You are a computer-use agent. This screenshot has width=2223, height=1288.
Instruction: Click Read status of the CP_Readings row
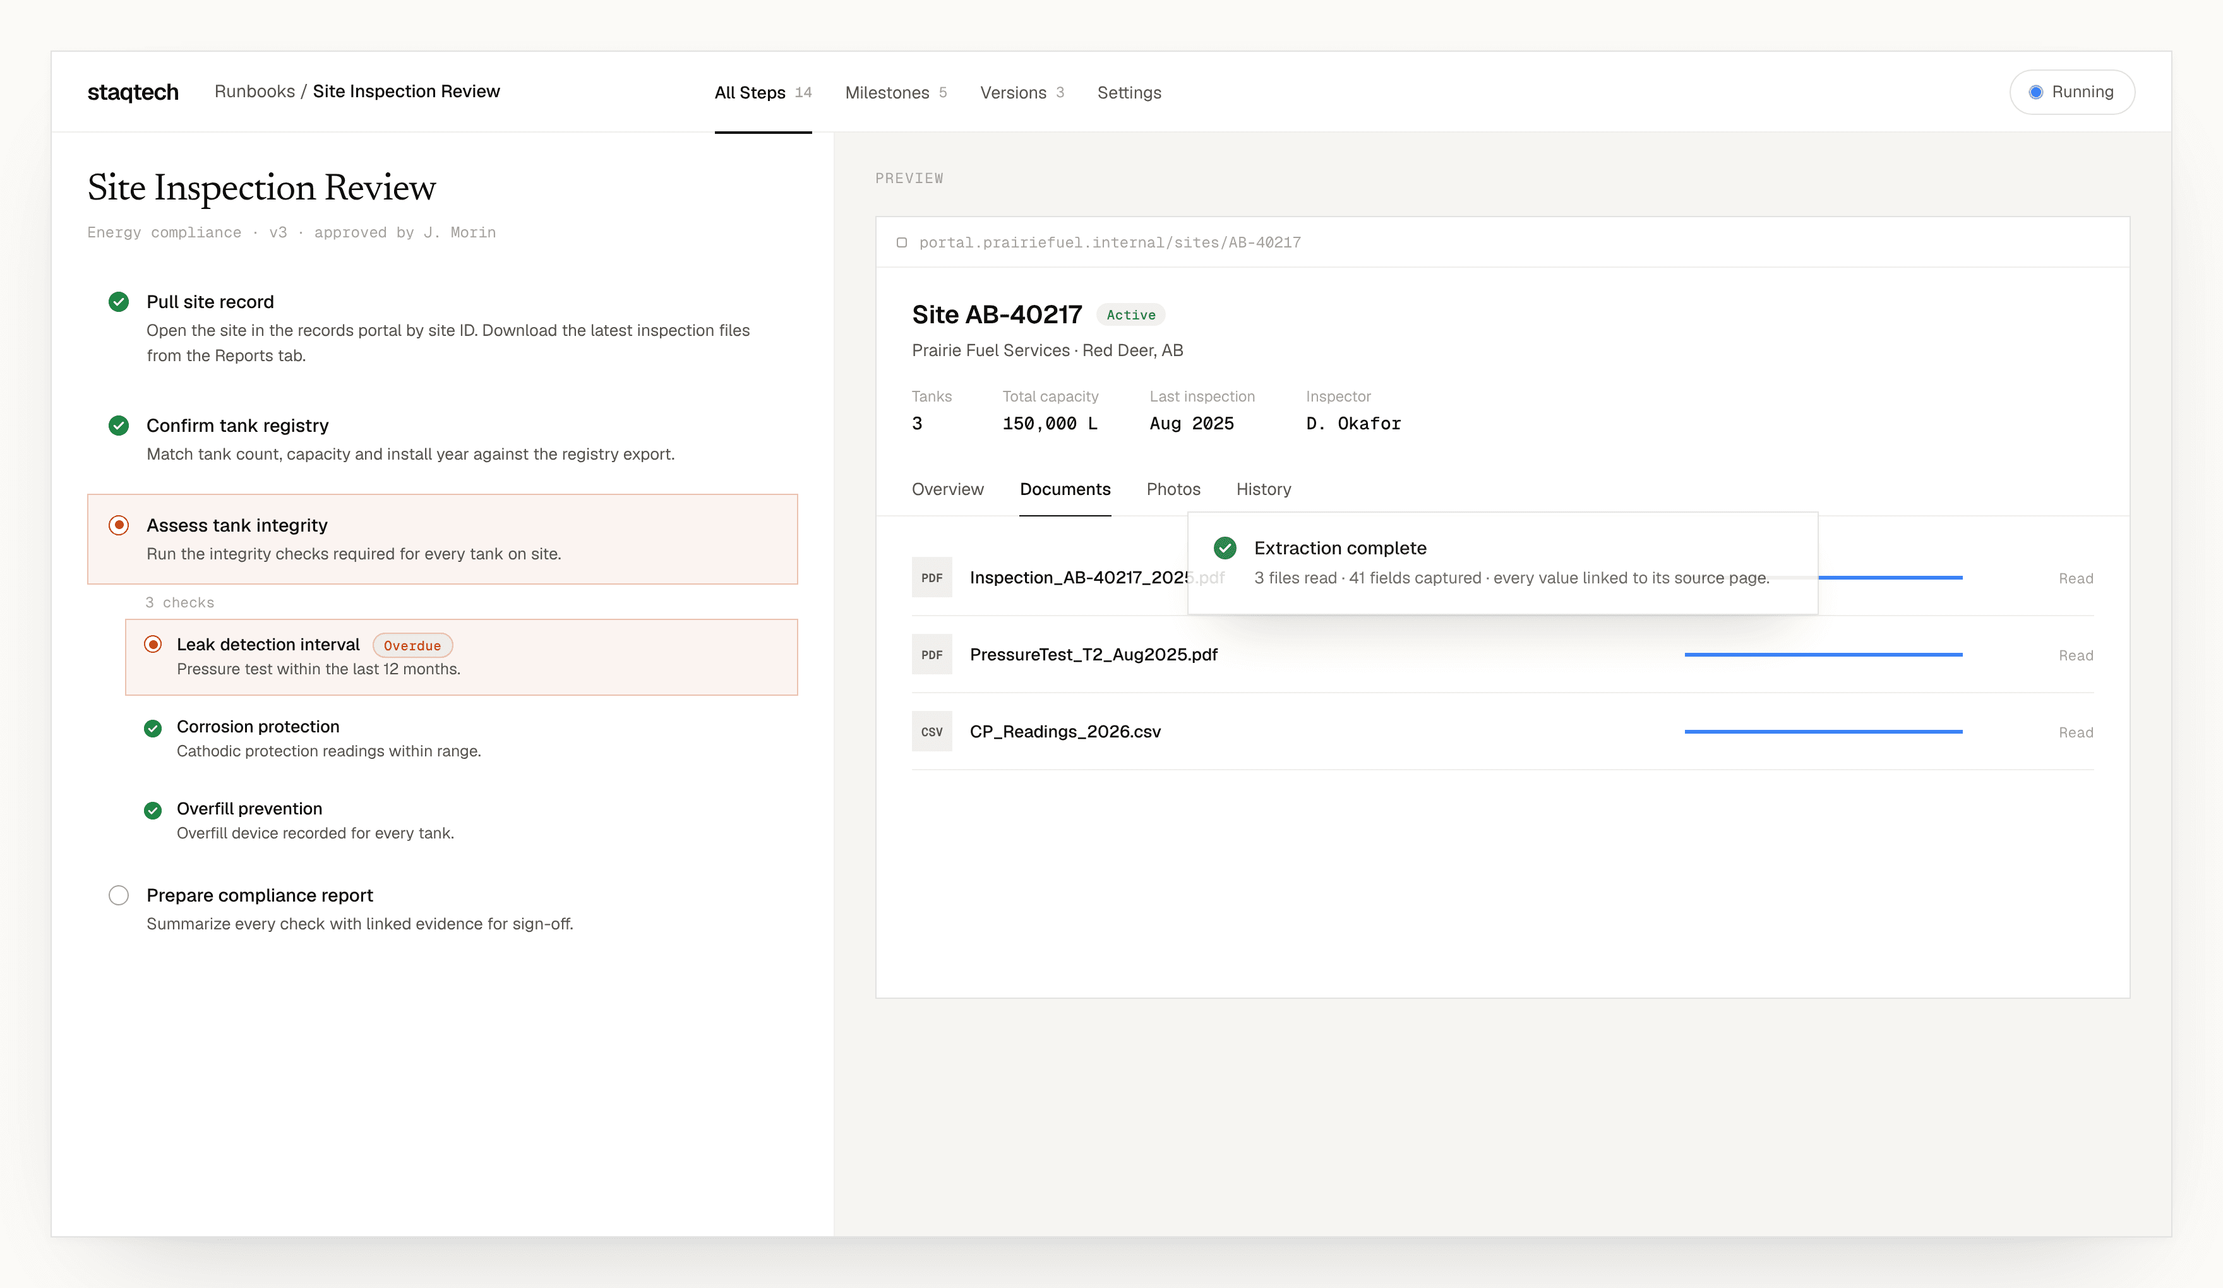coord(2075,732)
